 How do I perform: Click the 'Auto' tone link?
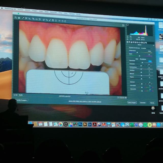point(137,59)
